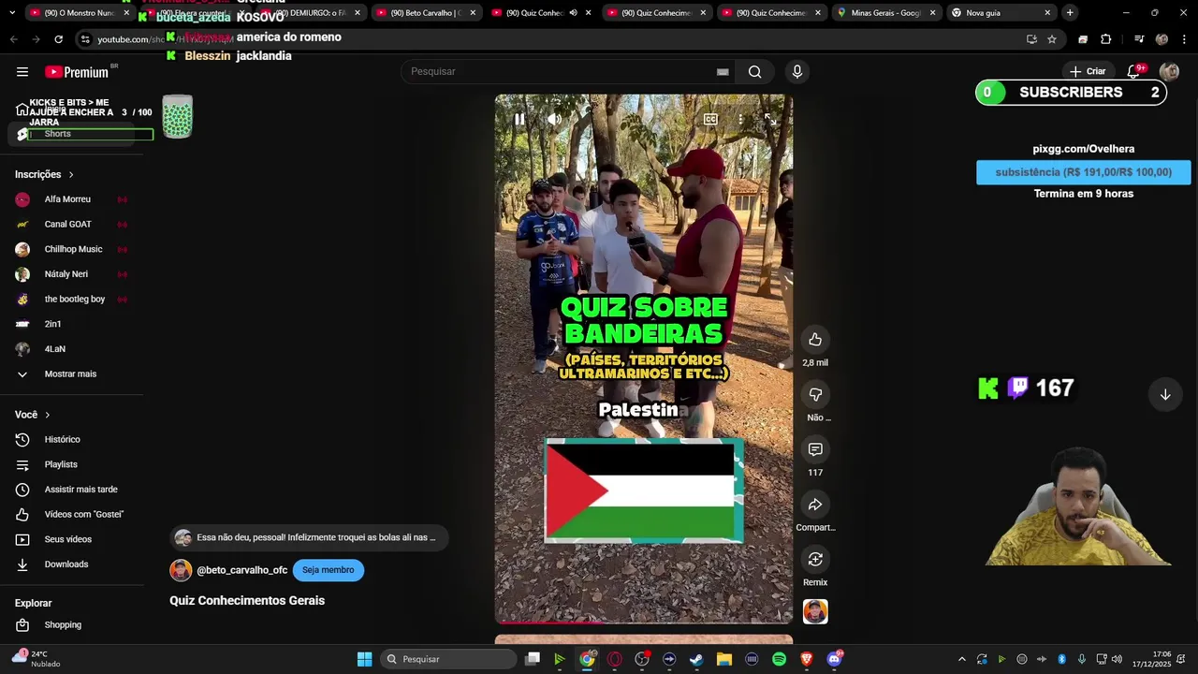
Task: Open File Explorer from the taskbar
Action: [x=723, y=659]
